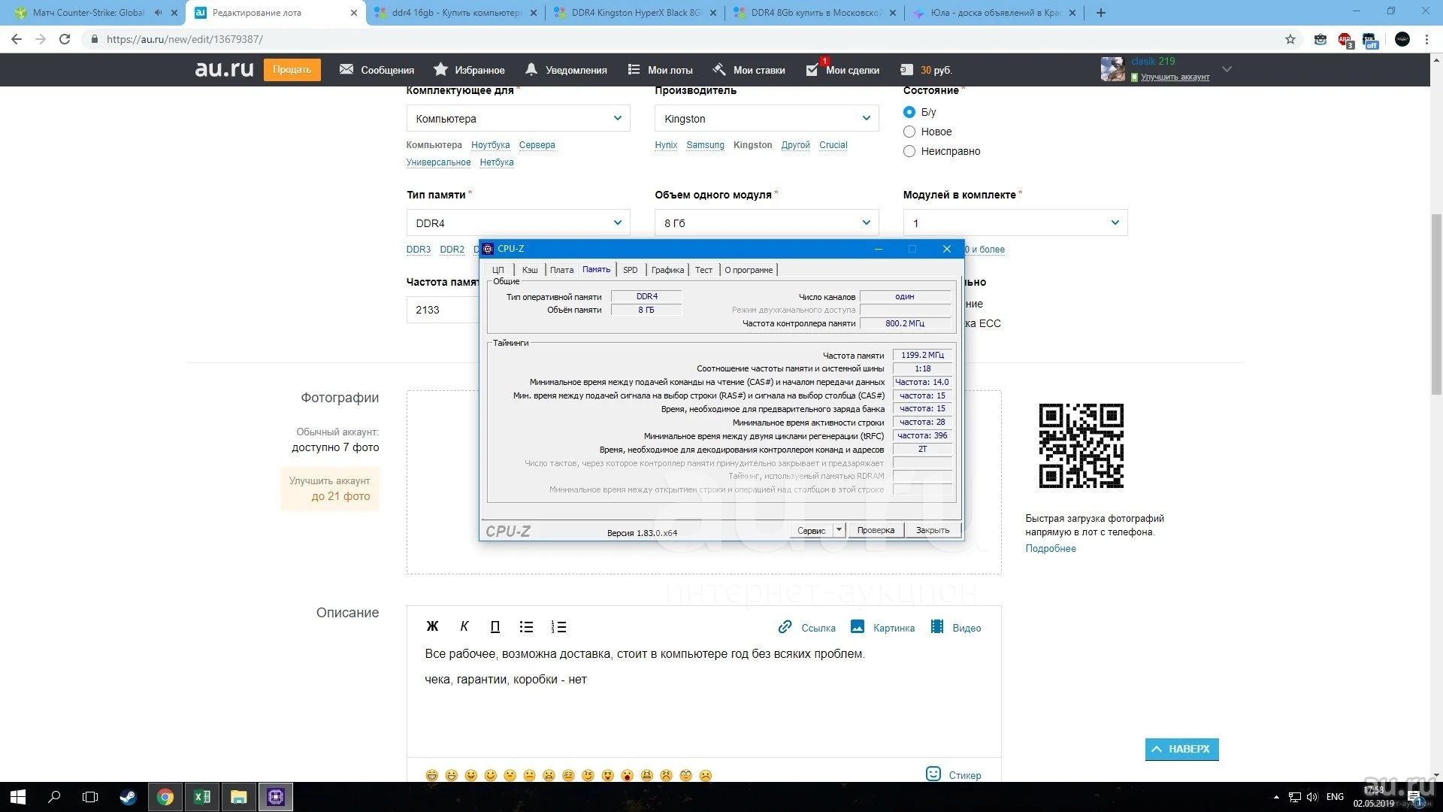Open the Модулей в комплекте dropdown
1443x812 pixels.
pyautogui.click(x=1015, y=223)
